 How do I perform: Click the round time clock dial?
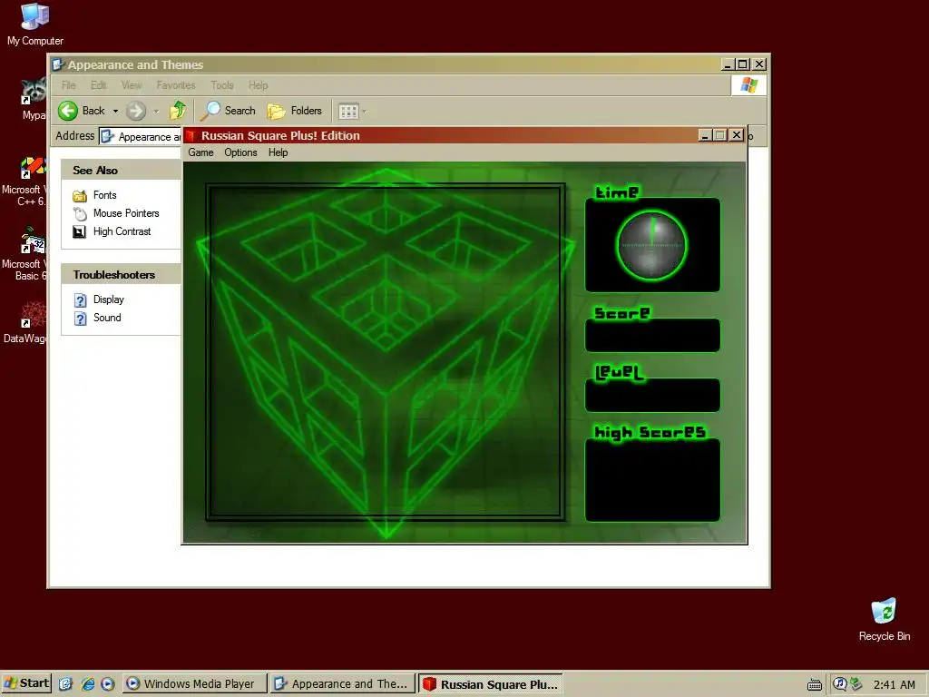point(651,245)
